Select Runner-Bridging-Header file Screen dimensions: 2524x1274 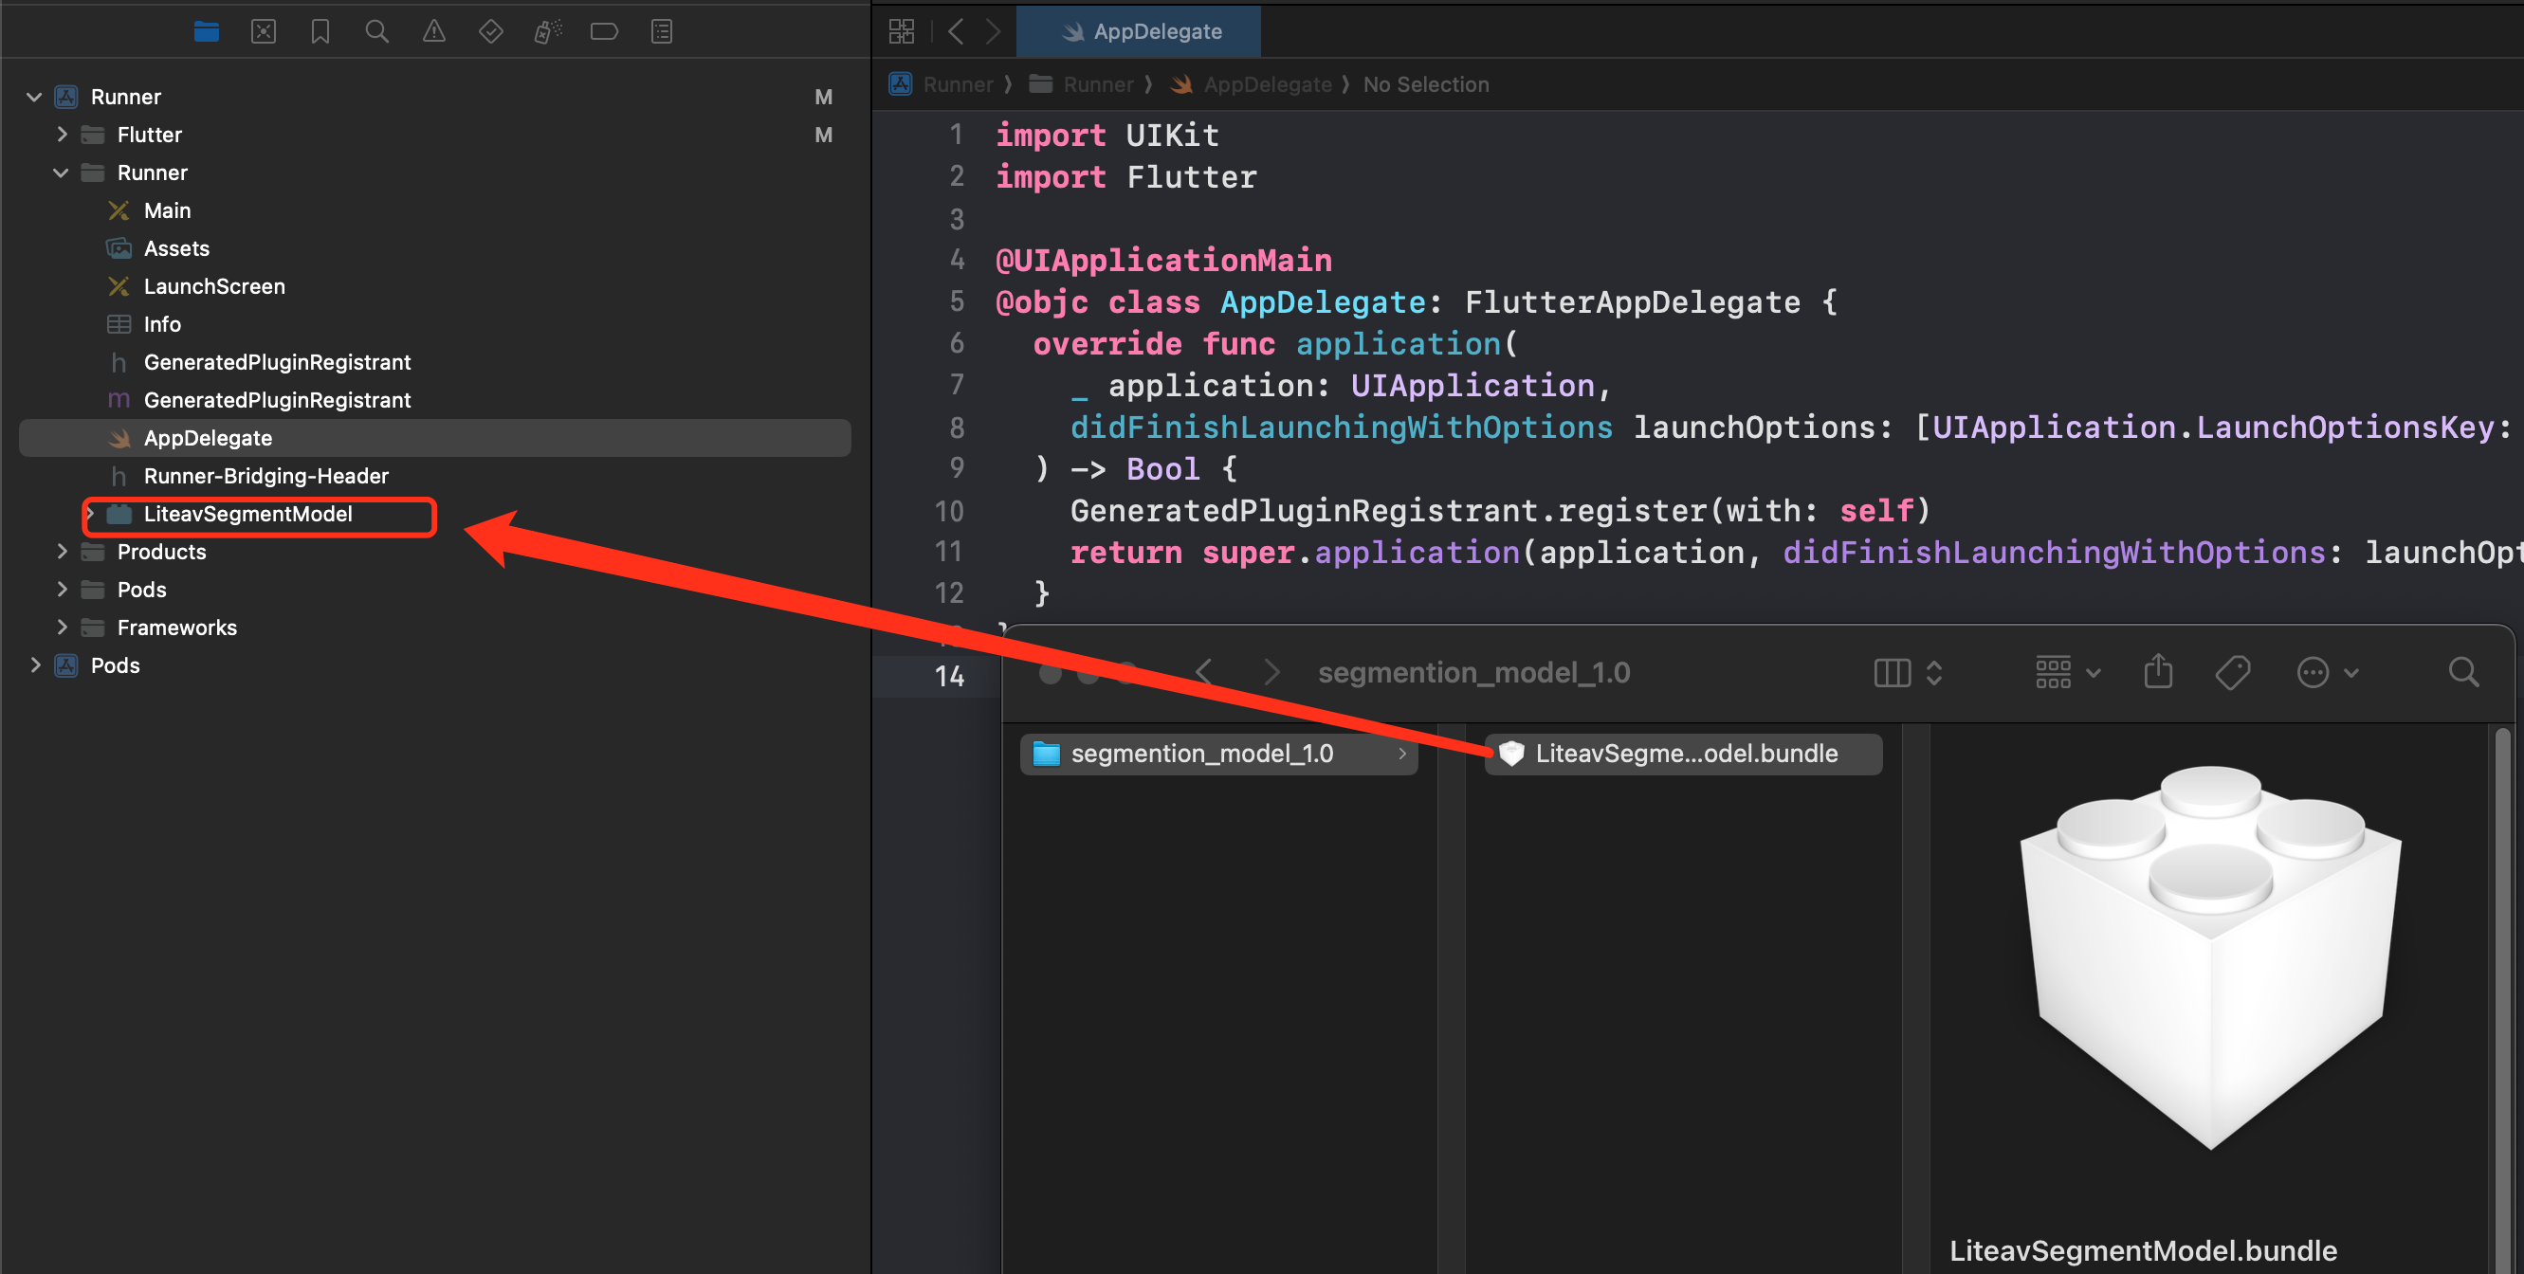pyautogui.click(x=265, y=476)
